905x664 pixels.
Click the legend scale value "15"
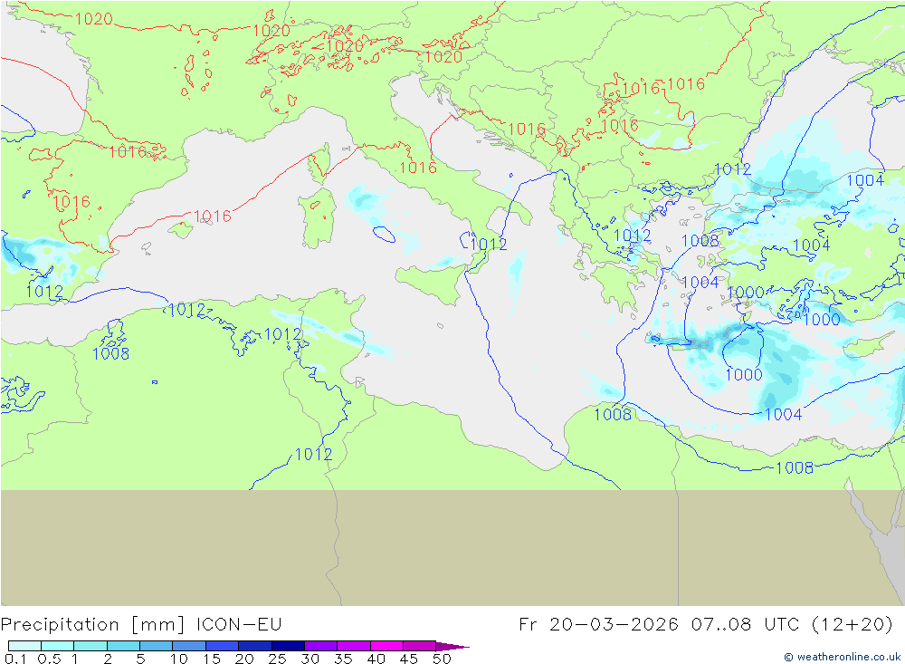pos(212,659)
